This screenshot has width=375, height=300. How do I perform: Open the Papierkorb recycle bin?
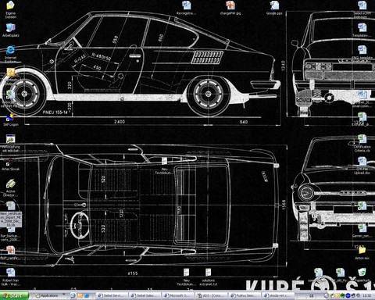coord(362,275)
